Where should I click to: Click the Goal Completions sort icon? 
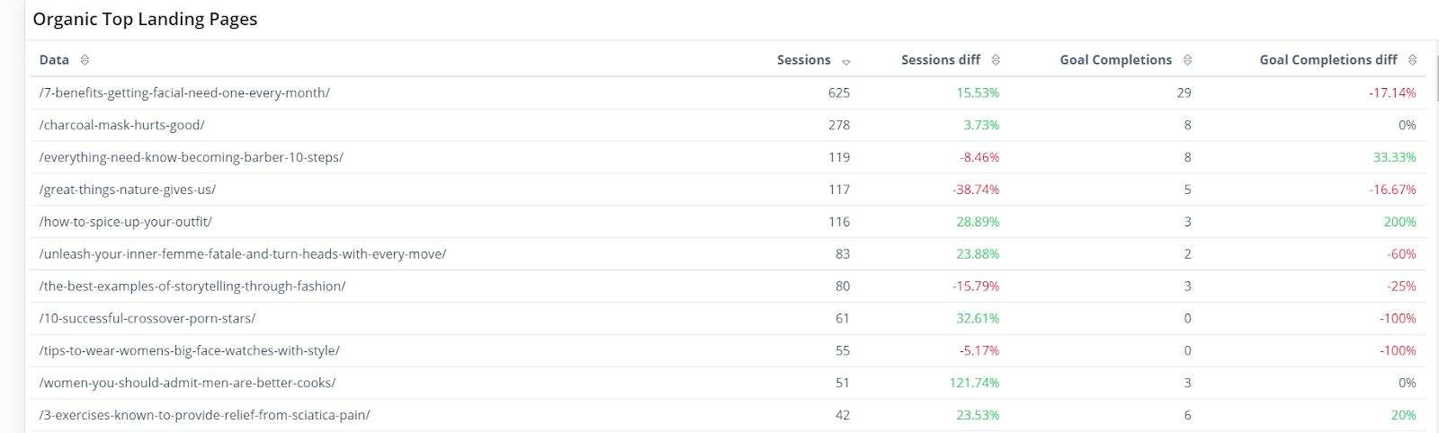[x=1187, y=60]
